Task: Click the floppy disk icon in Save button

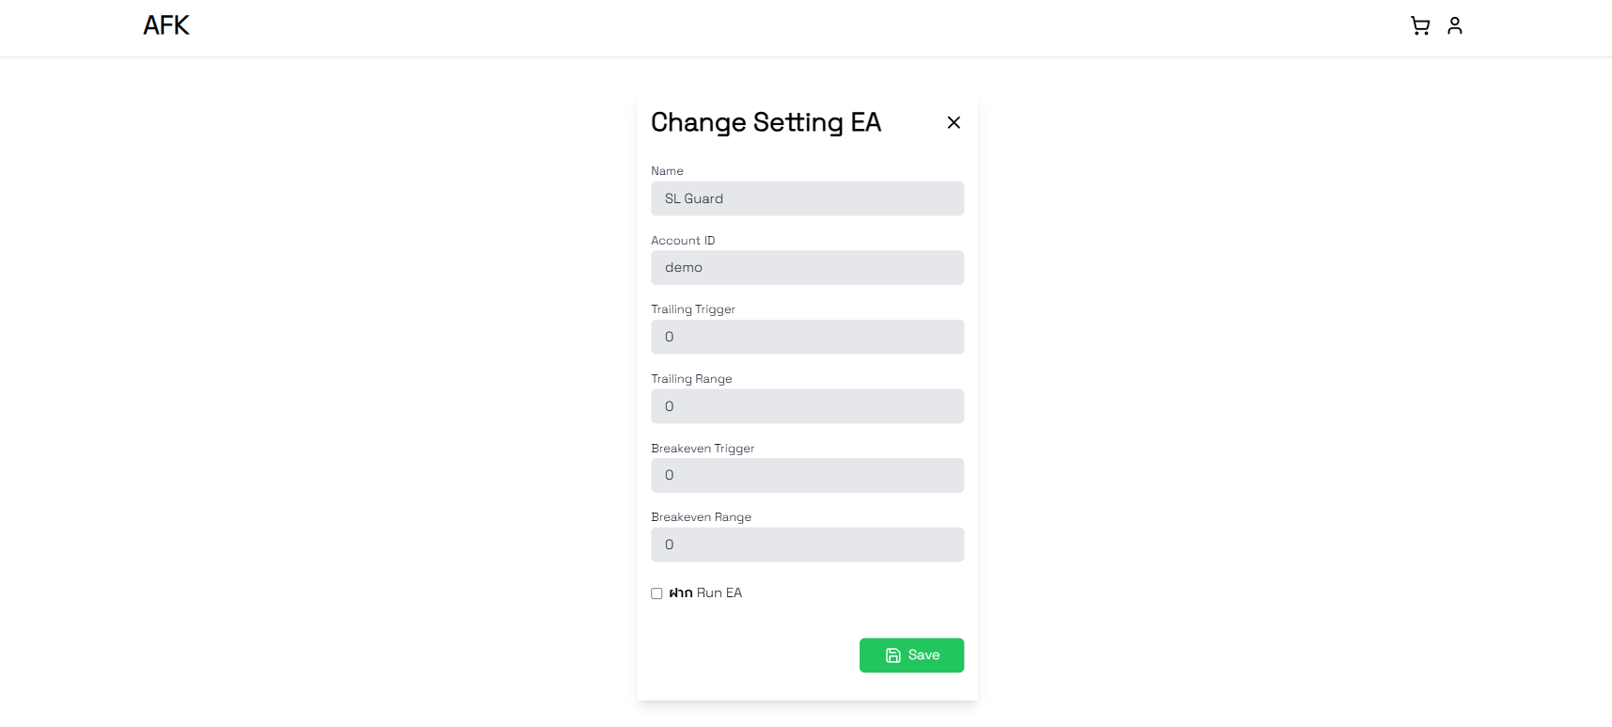Action: tap(893, 656)
